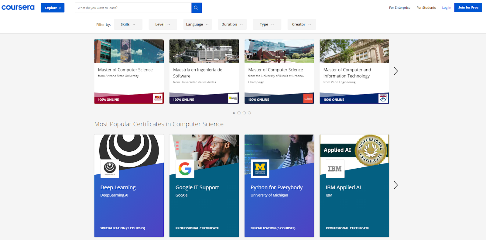Click 'Most Popular Certificates in Computer Science' heading
The width and height of the screenshot is (486, 240).
159,124
